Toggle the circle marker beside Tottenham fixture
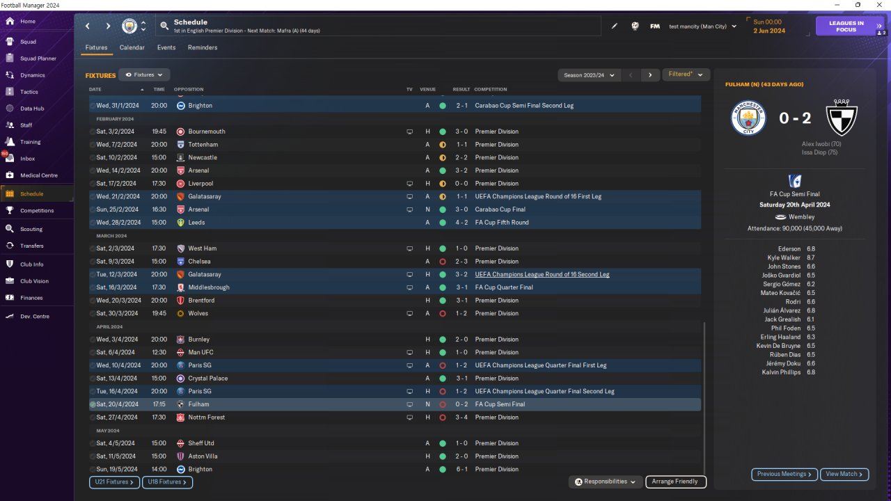Screen dimensions: 891x501 tap(93, 145)
